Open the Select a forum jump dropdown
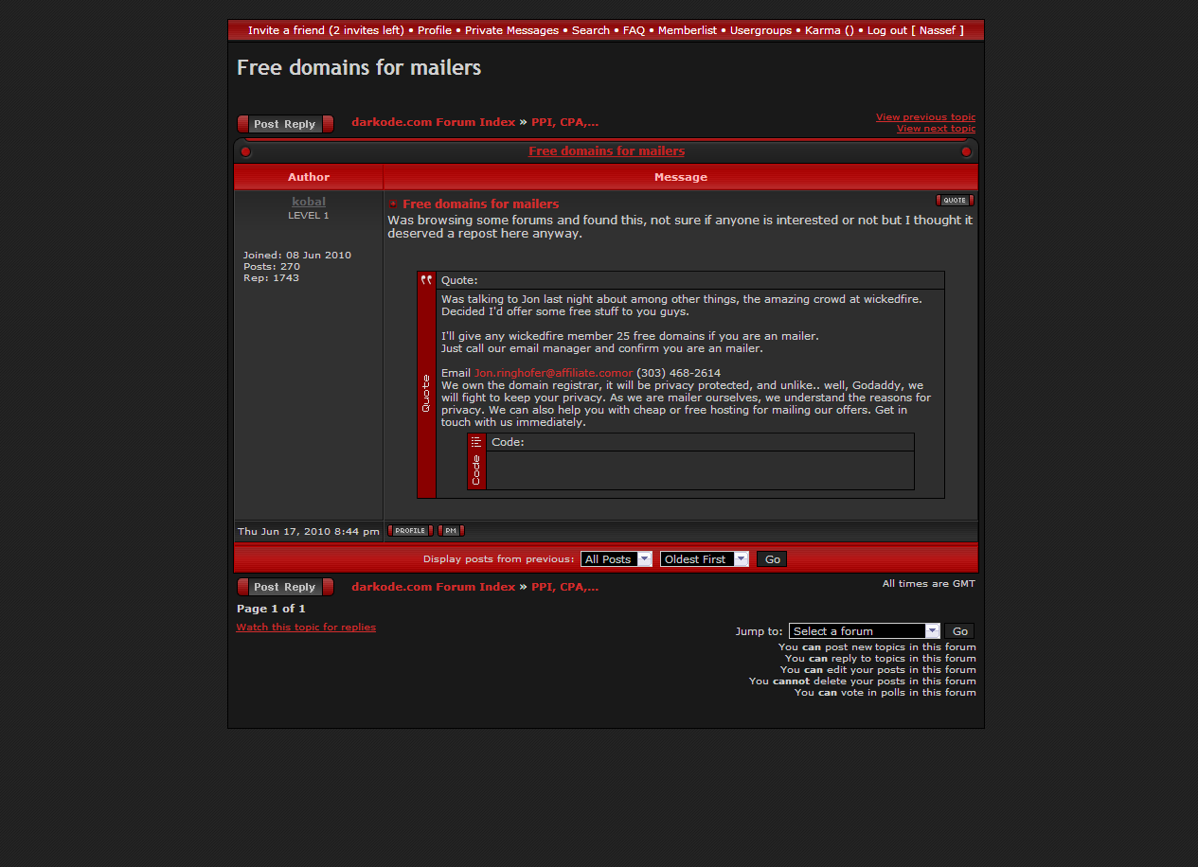The height and width of the screenshot is (867, 1198). coord(864,631)
